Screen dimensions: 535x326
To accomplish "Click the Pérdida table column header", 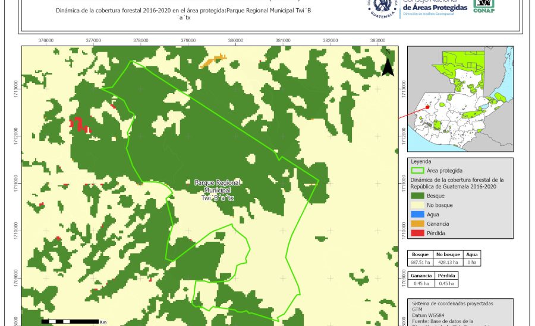I will 446,276.
